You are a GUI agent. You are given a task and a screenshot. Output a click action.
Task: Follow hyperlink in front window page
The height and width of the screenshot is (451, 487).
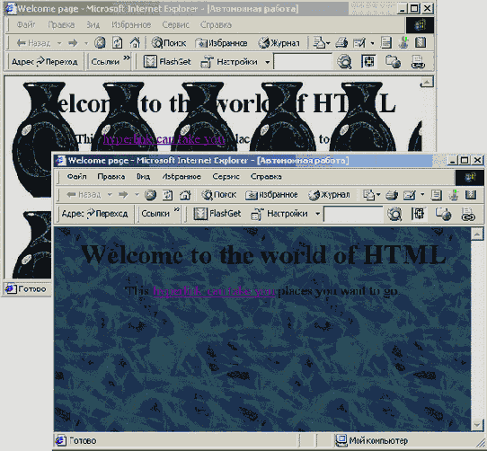(x=214, y=291)
